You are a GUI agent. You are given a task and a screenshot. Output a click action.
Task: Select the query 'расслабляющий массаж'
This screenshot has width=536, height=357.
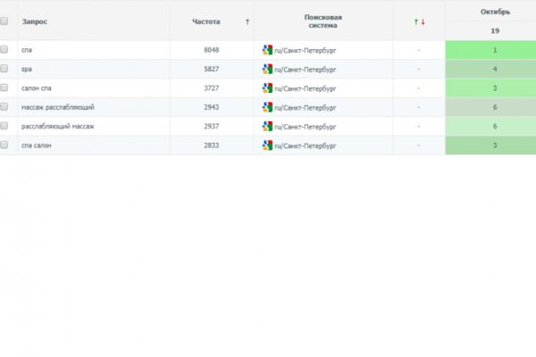coord(58,127)
